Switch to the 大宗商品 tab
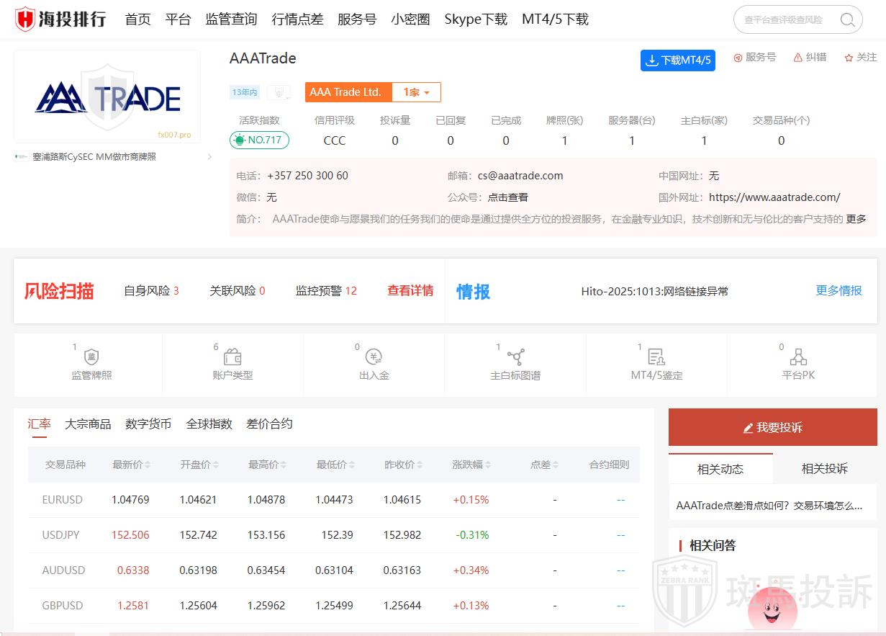 (x=88, y=424)
